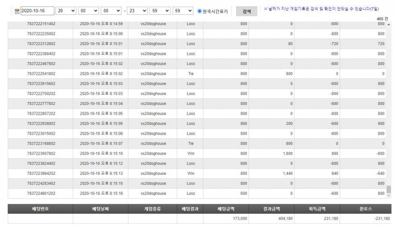Open the end hour dropdown showing 23
The height and width of the screenshot is (225, 396).
point(137,11)
